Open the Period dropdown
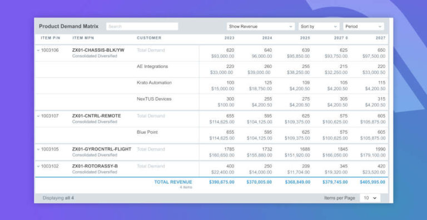 click(x=364, y=27)
